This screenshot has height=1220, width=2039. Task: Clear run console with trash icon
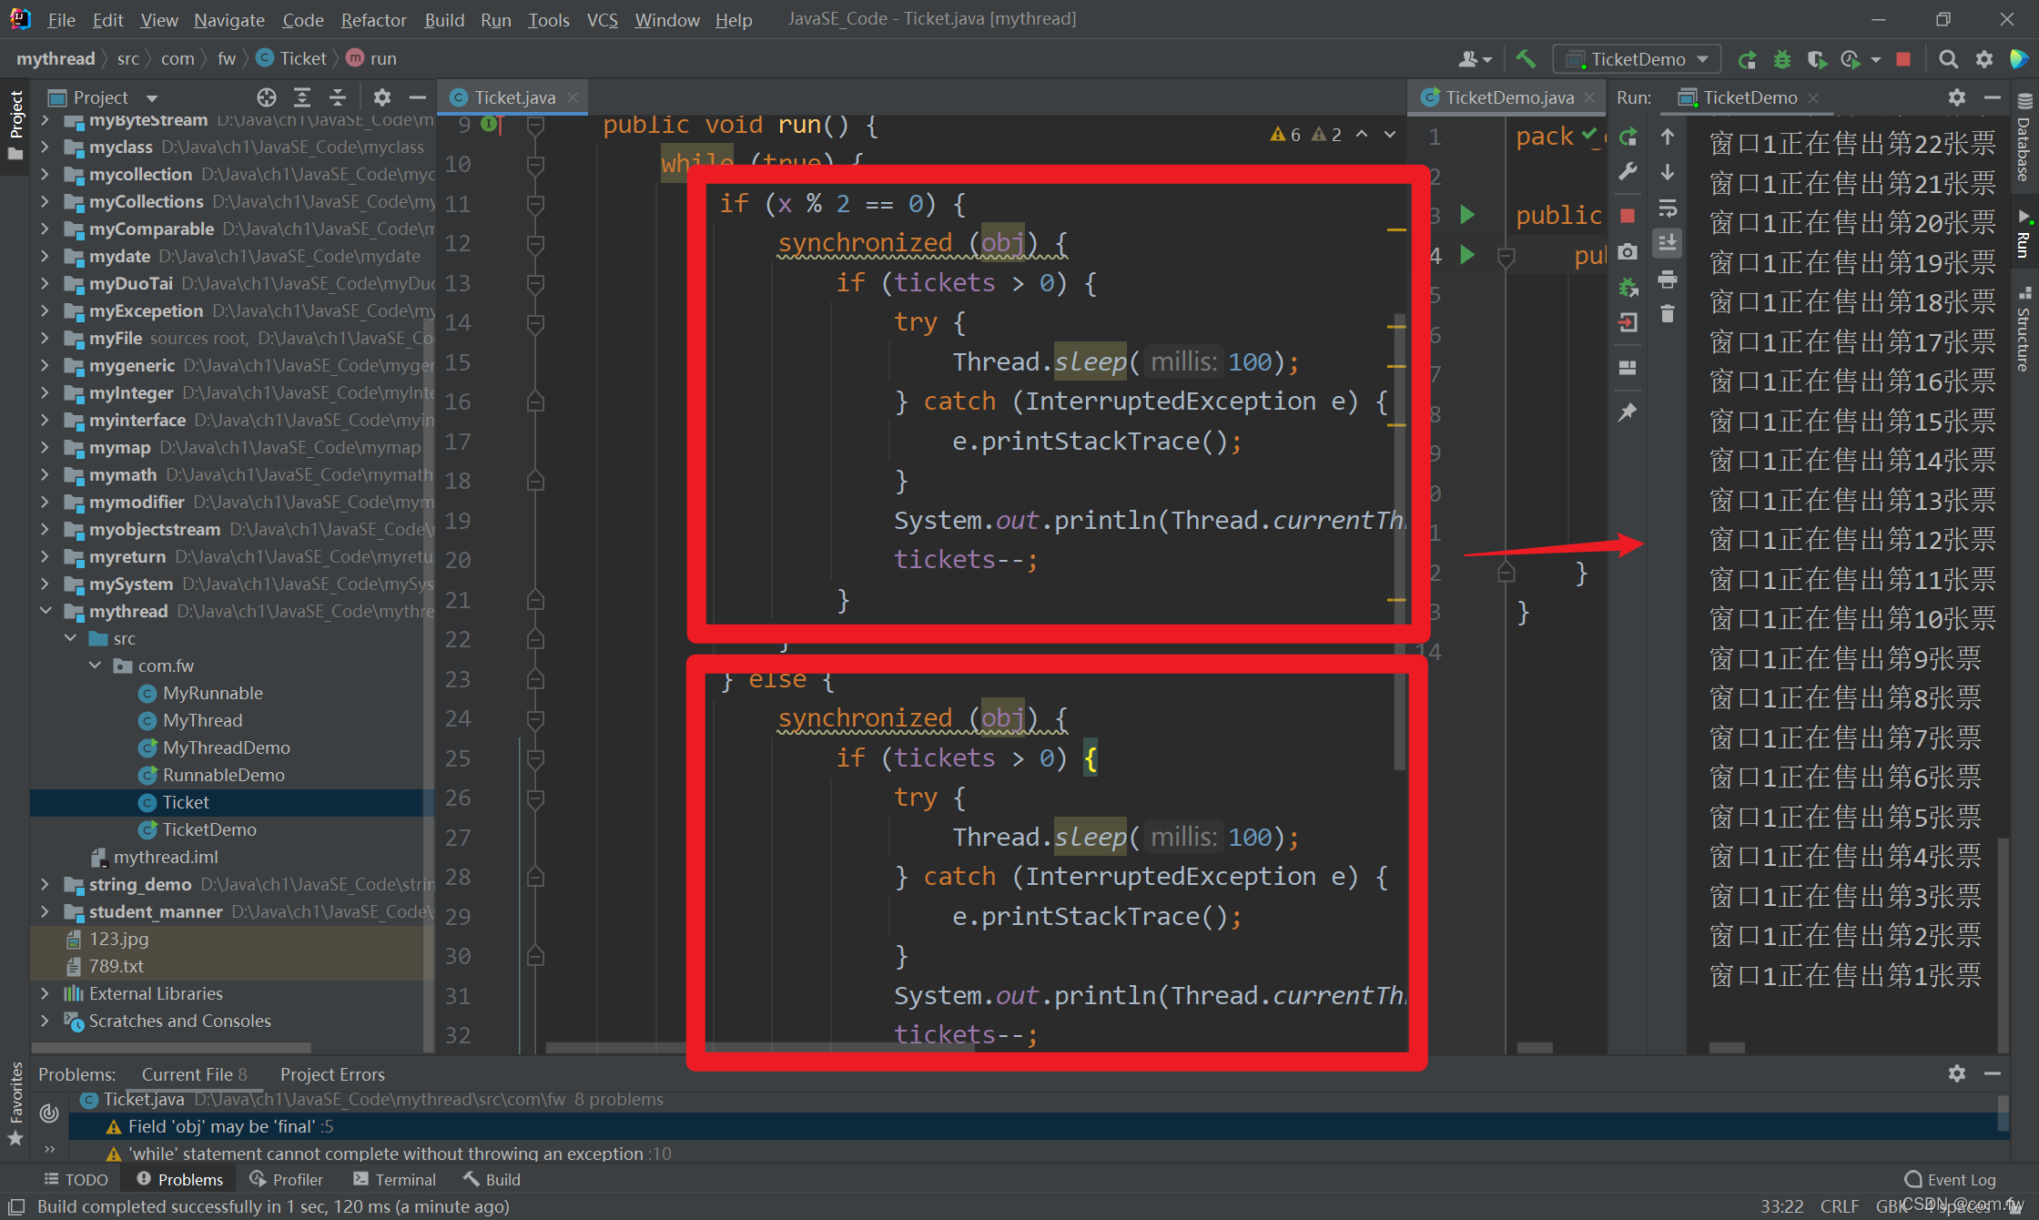(1668, 314)
